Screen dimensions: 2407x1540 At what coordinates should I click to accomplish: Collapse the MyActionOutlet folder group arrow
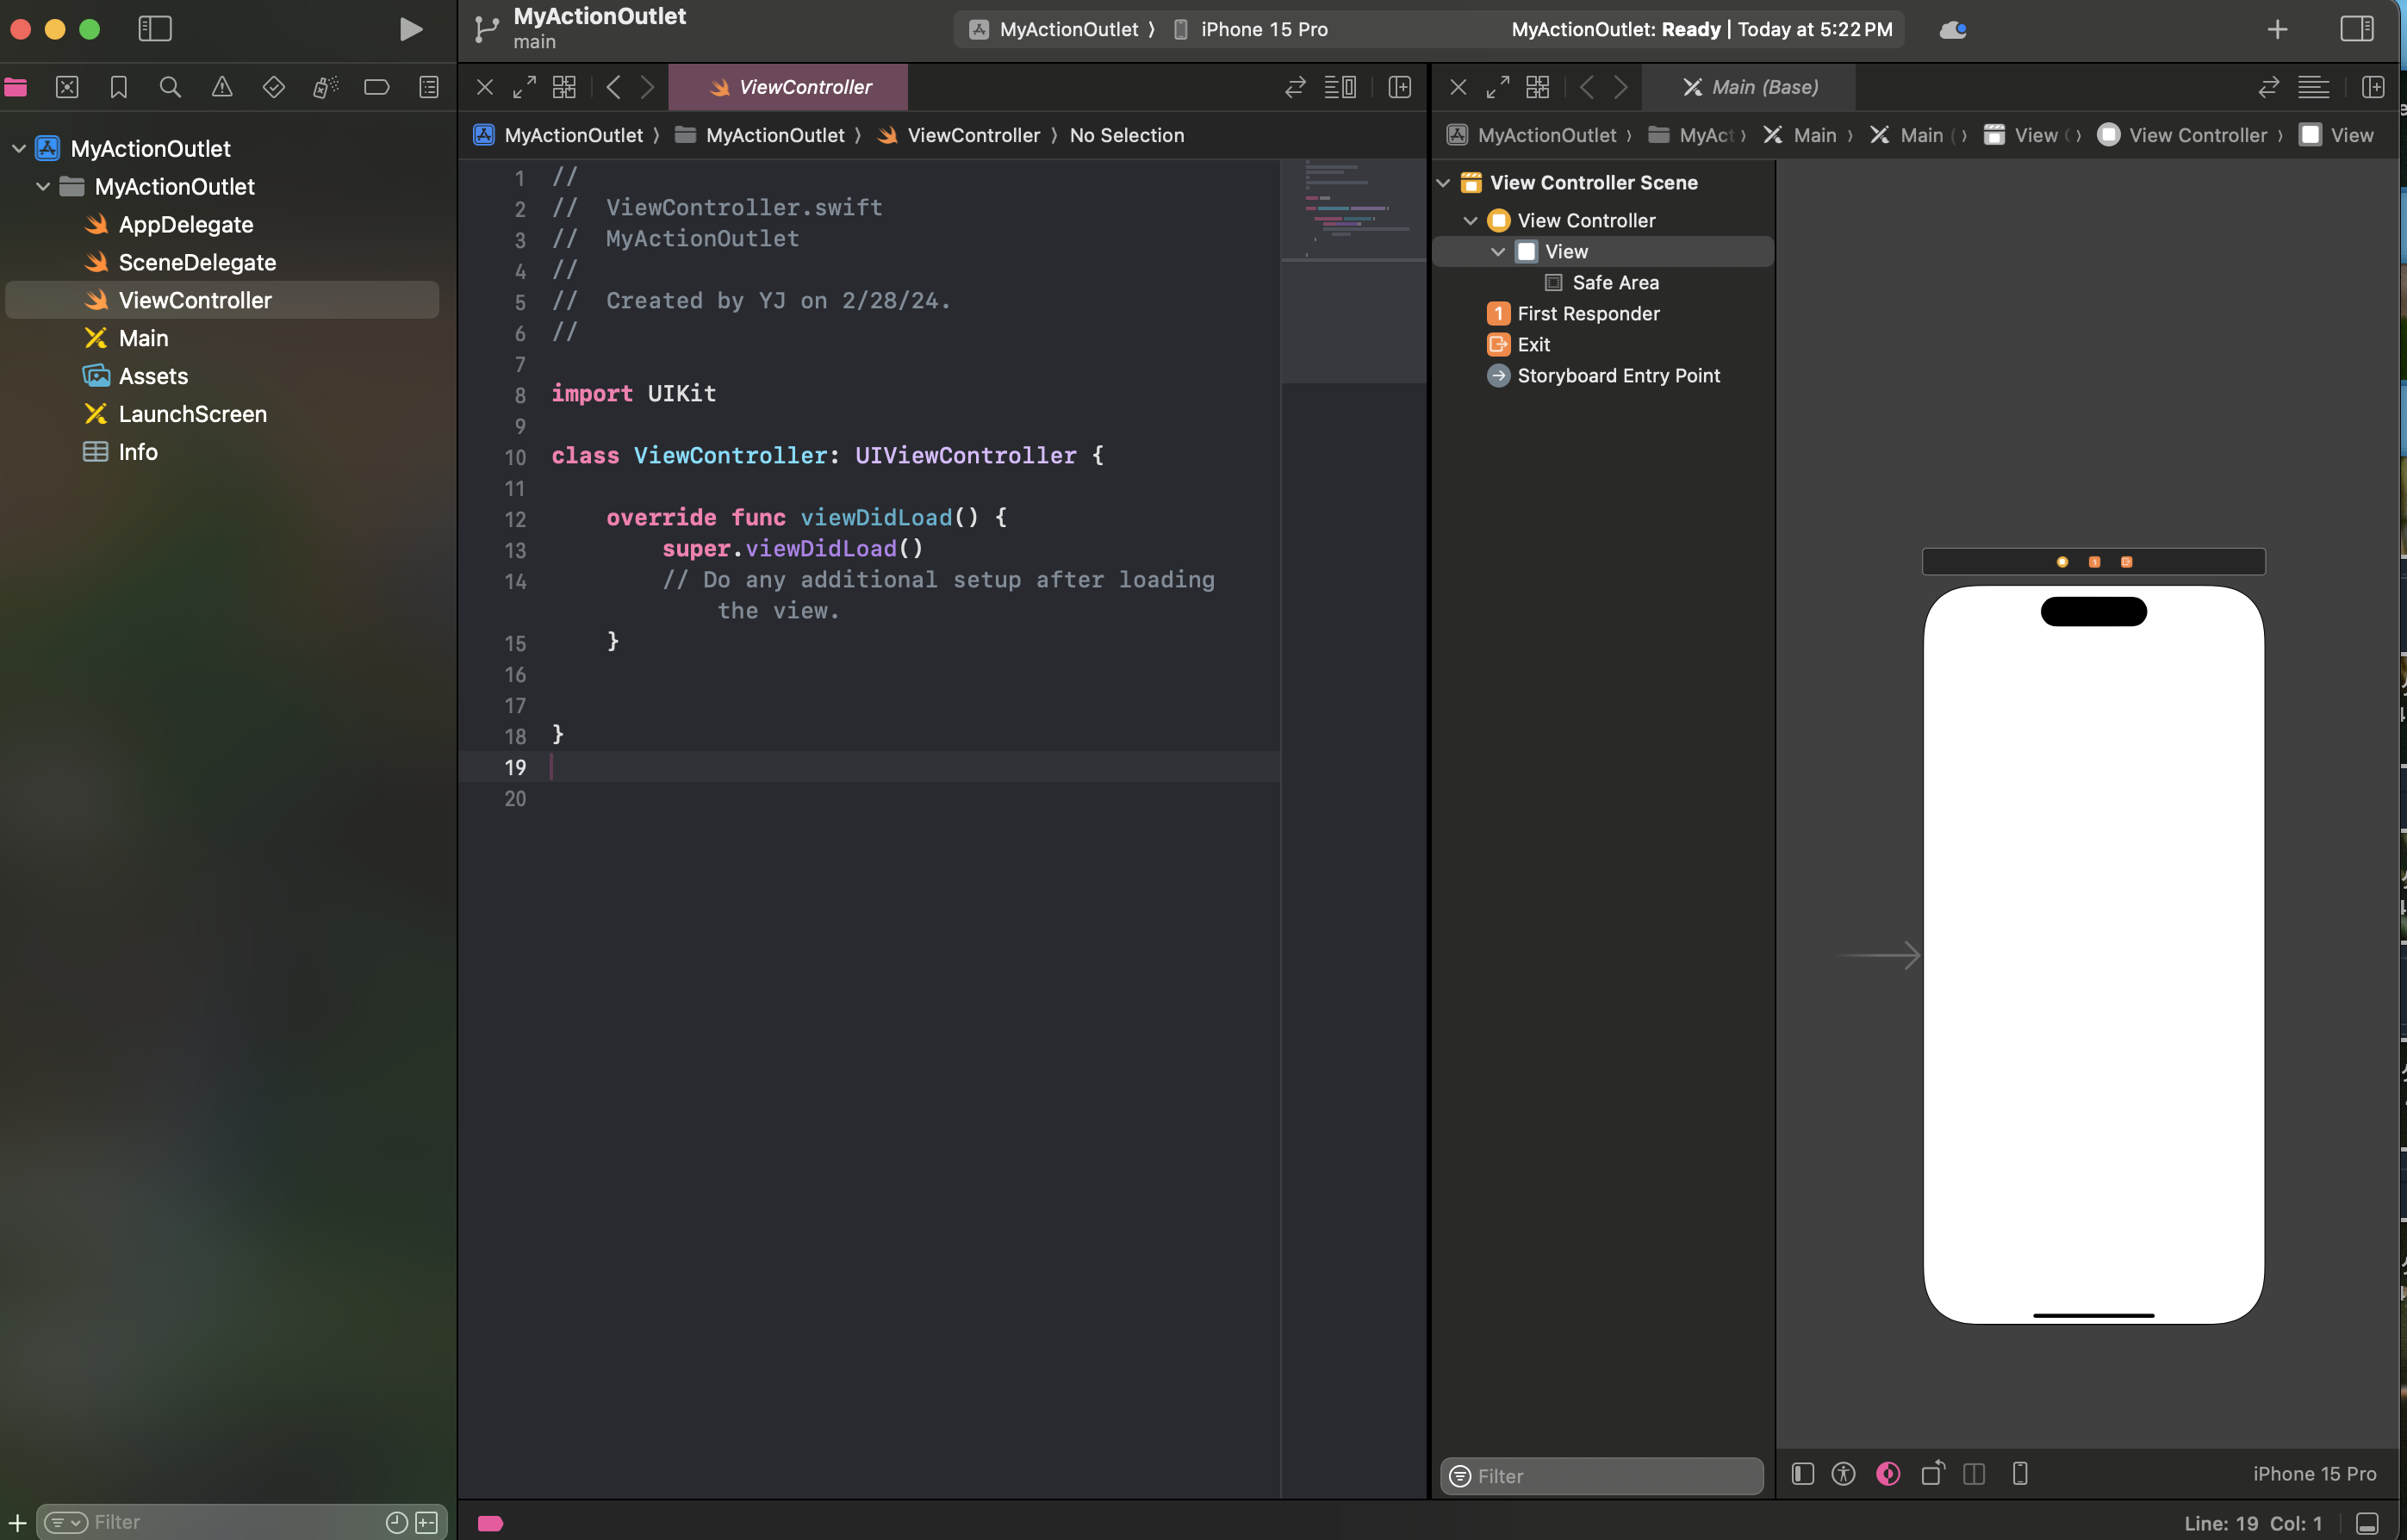pos(43,187)
